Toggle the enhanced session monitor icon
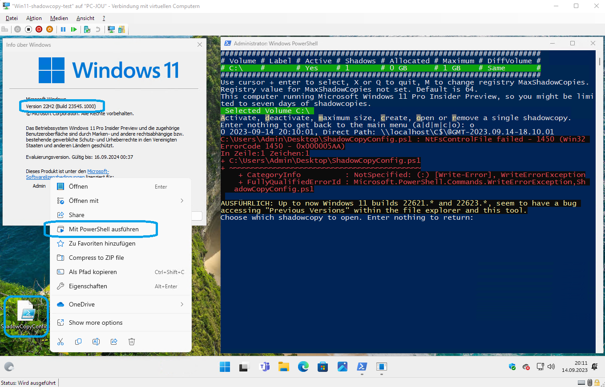Viewport: 605px width, 387px height. click(111, 29)
